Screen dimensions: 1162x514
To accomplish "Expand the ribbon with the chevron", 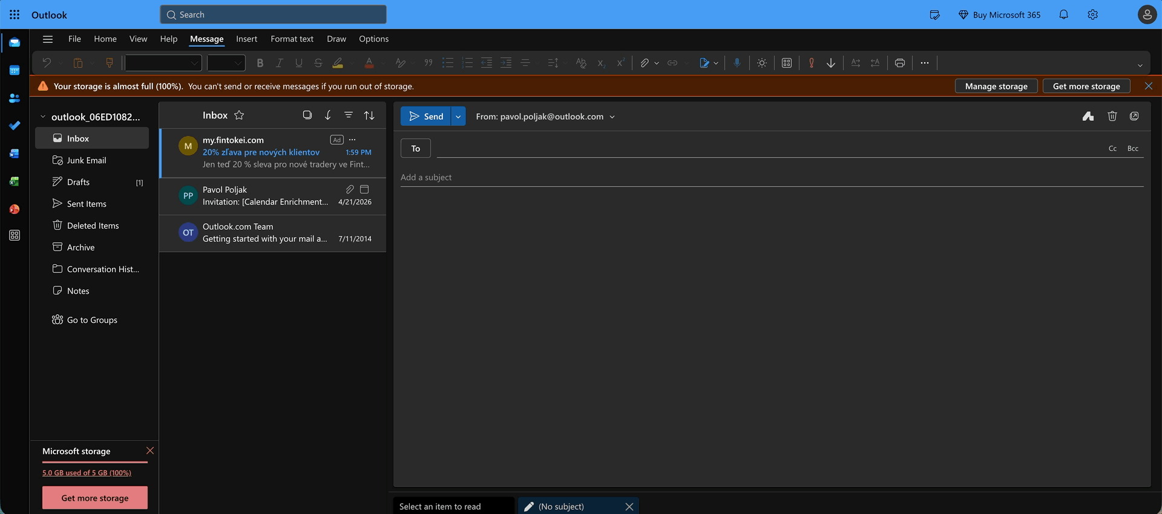I will 1140,65.
